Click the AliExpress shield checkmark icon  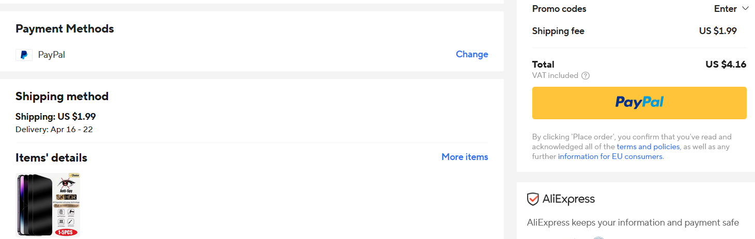pyautogui.click(x=533, y=199)
